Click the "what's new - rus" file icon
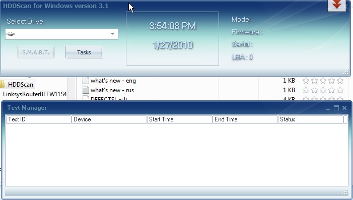Image resolution: width=353 pixels, height=200 pixels. (86, 90)
